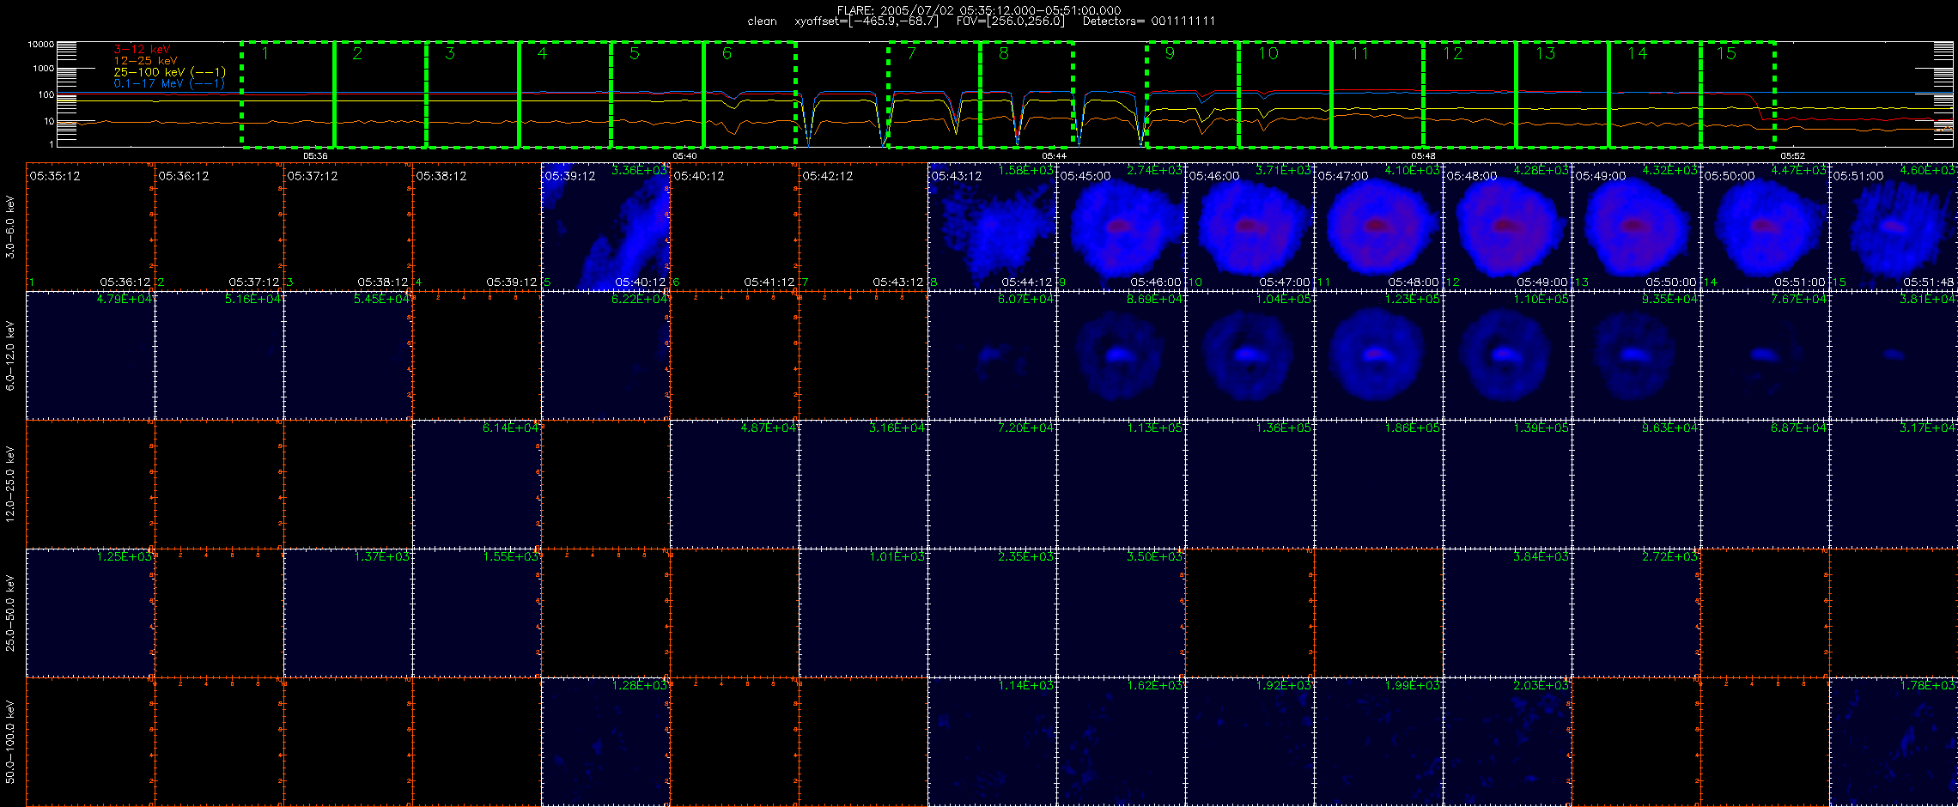The width and height of the screenshot is (1958, 807).
Task: Click the 10000 count-rate axis label
Action: pyautogui.click(x=41, y=44)
